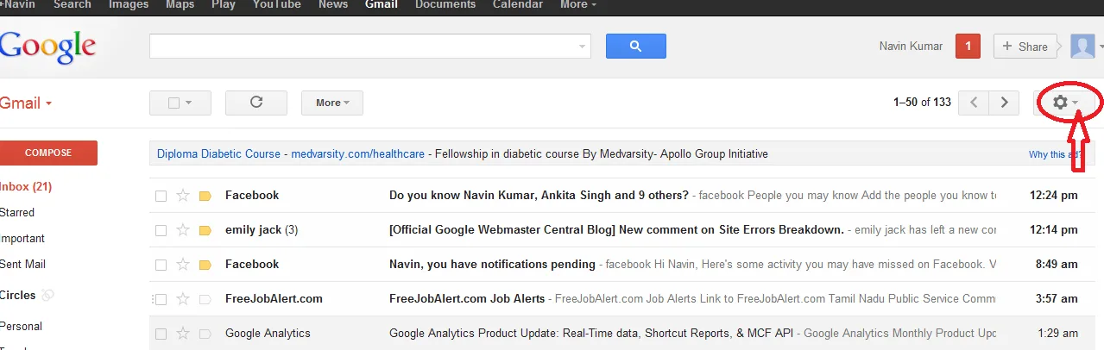Click the red COMPOSE button
The width and height of the screenshot is (1104, 350).
pyautogui.click(x=48, y=153)
